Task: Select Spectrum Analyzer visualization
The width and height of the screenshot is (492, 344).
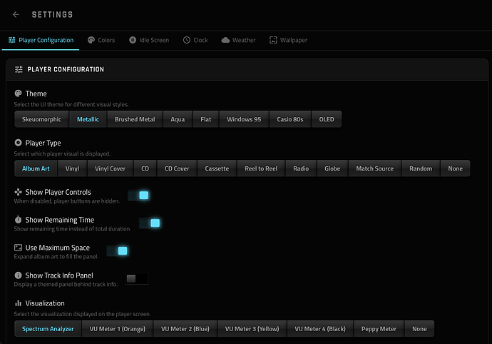Action: pos(48,328)
